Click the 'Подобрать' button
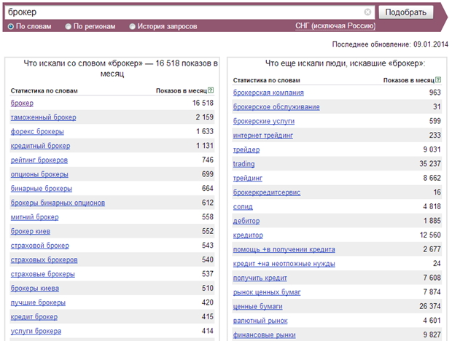Screen dimensions: 452x344 point(406,12)
